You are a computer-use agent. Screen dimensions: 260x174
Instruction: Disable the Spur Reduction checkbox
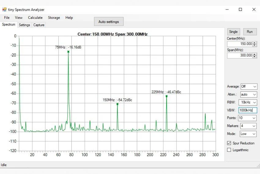point(229,143)
